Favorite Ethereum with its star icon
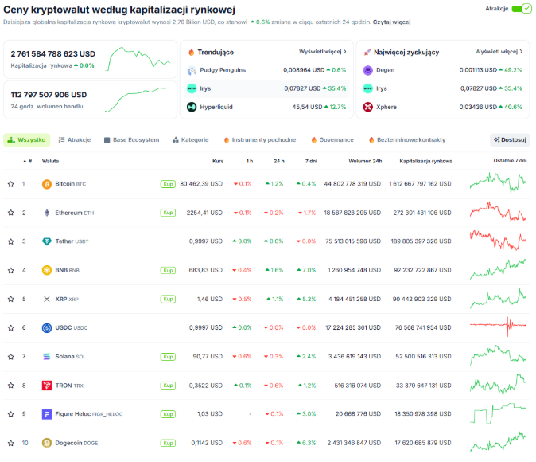 click(x=11, y=213)
